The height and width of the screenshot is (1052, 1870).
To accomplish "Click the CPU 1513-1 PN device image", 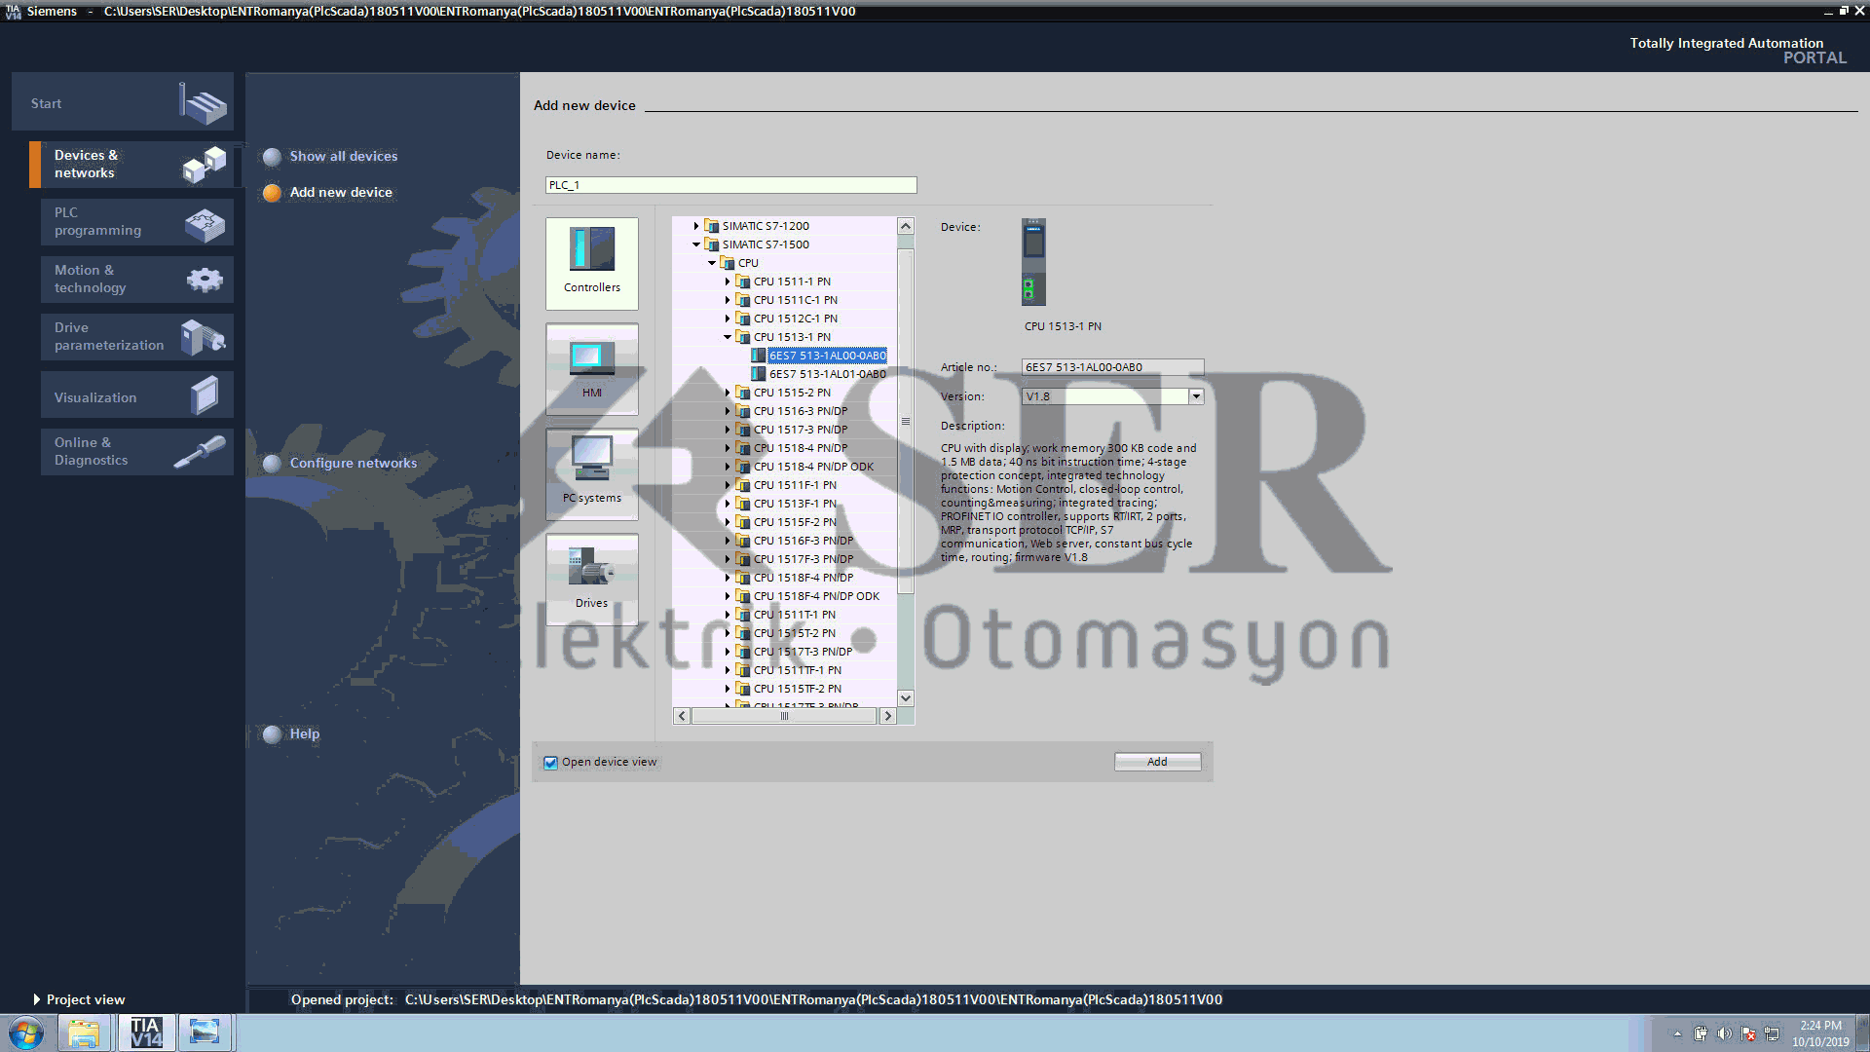I will coord(1033,262).
